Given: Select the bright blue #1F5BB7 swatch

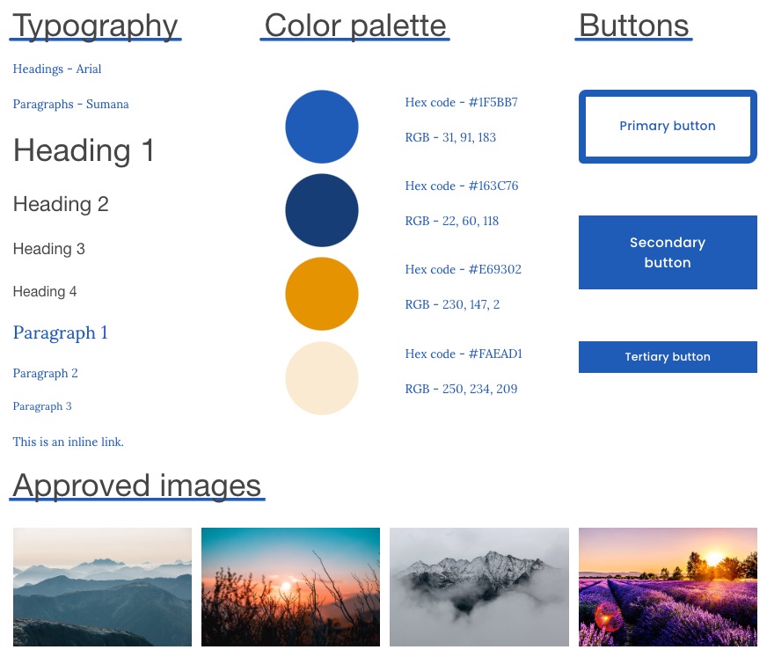Looking at the screenshot, I should (322, 127).
